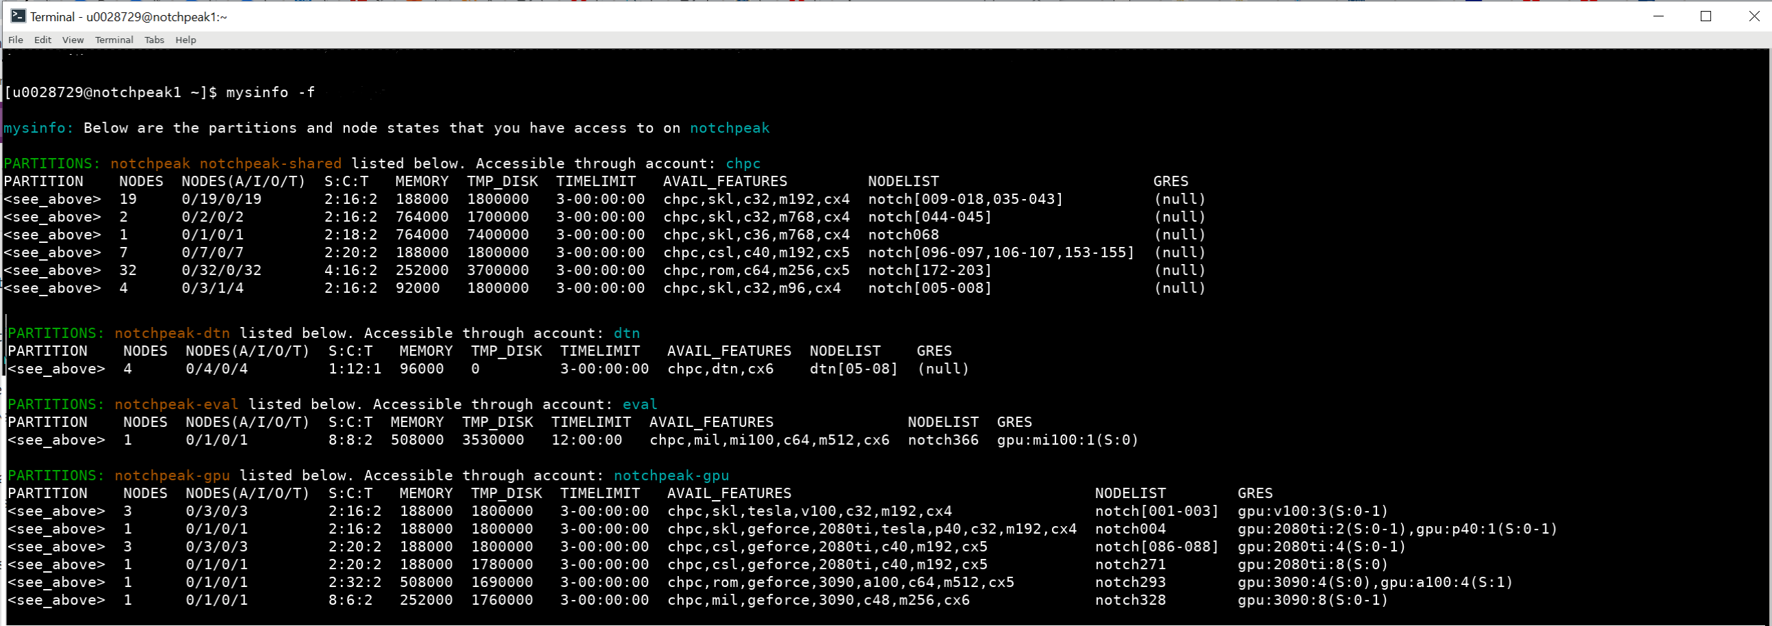Click the 'notch328' node entry
Screen dimensions: 1772x626
pos(1130,601)
